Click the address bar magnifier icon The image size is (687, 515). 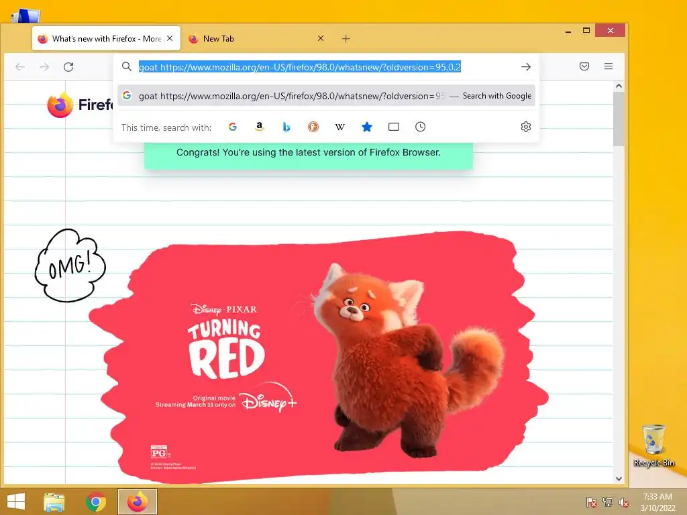click(x=127, y=66)
